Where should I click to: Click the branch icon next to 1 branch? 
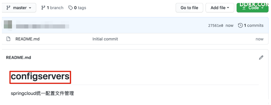click(x=43, y=8)
